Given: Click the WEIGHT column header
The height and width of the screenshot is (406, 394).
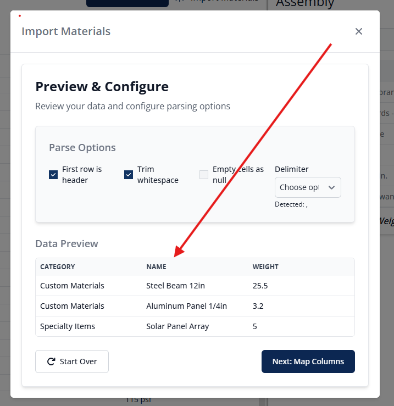Looking at the screenshot, I should (x=265, y=267).
